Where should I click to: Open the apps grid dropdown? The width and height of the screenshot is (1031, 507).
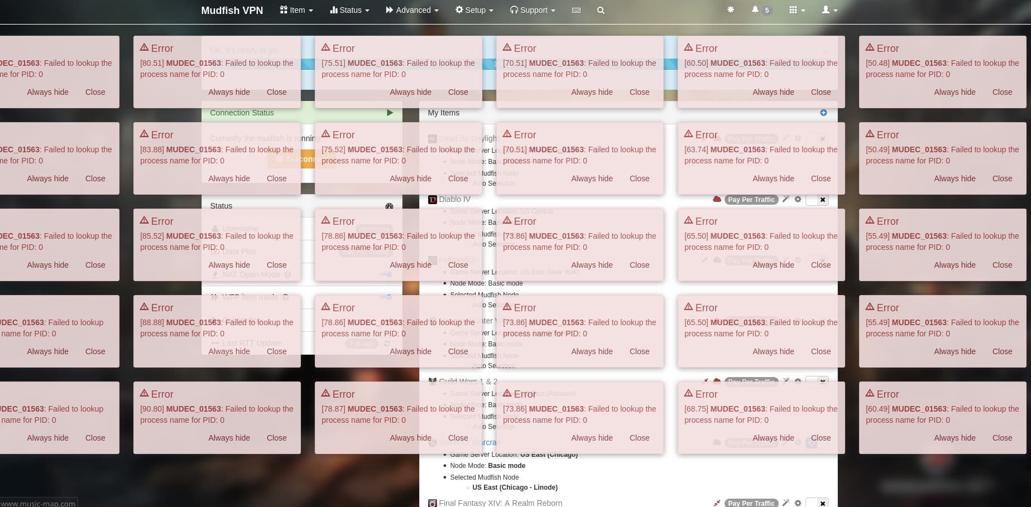tap(797, 10)
